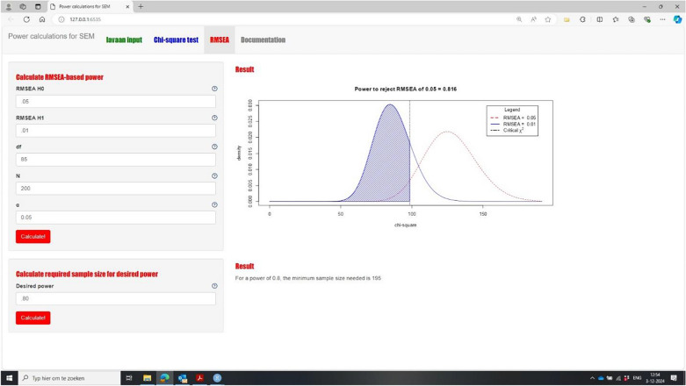
Task: Show hidden system tray icons
Action: coord(592,378)
